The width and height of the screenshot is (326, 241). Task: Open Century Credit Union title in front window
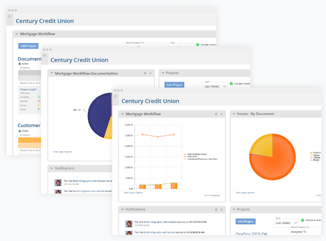151,101
